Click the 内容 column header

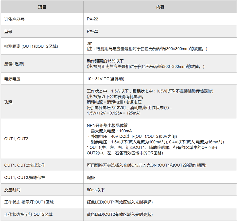coord(160,7)
